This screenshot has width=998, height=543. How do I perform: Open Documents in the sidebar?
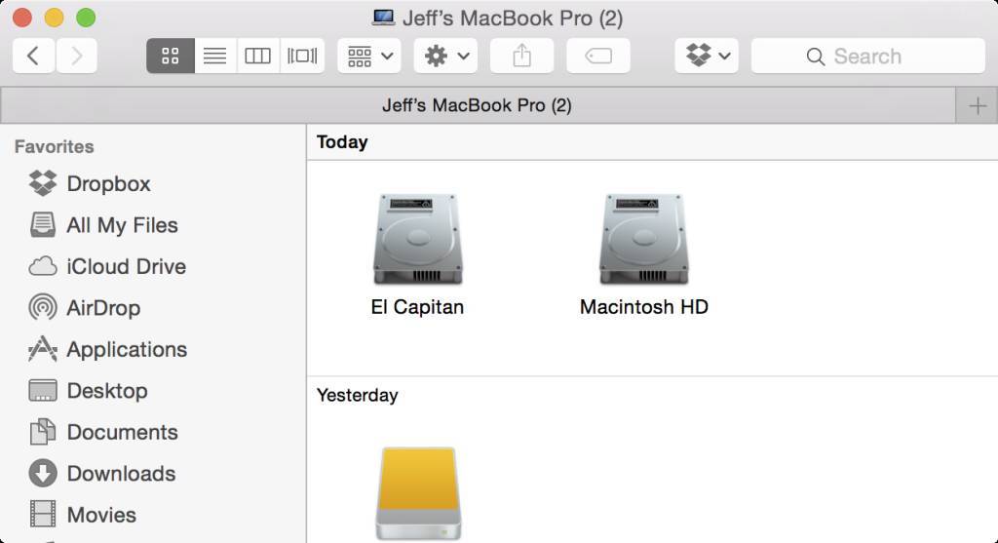click(x=103, y=432)
